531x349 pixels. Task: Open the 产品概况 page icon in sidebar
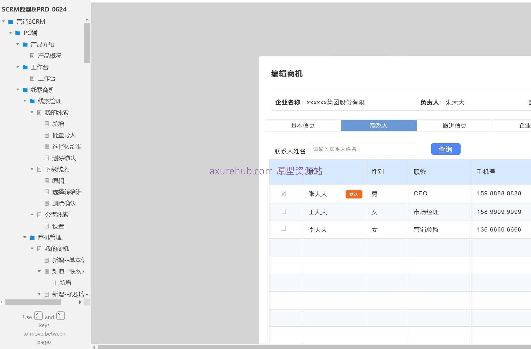click(x=32, y=56)
